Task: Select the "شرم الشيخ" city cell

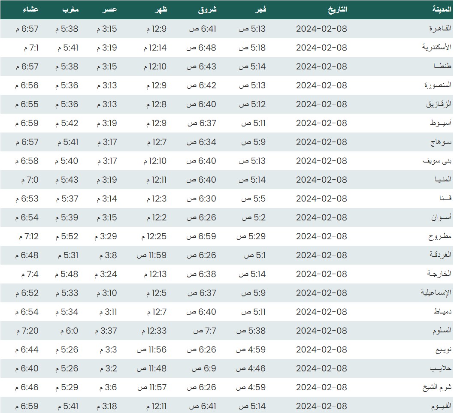Action: click(438, 387)
